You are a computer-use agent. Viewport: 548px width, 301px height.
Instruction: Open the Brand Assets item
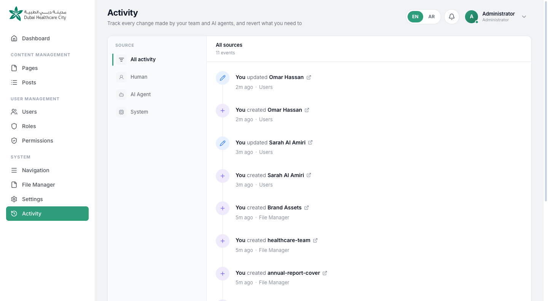point(285,208)
